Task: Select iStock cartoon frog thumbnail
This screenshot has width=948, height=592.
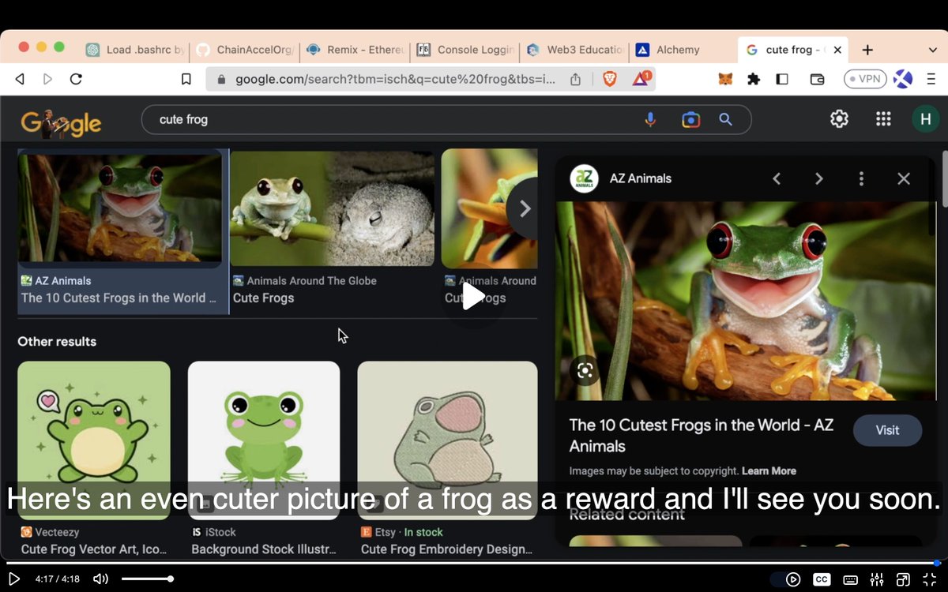Action: tap(264, 440)
